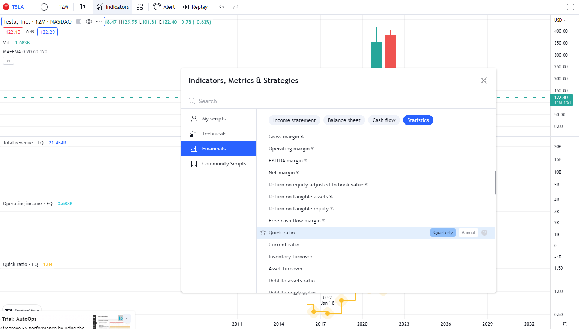Select Community Scripts in the sidebar
Viewport: 579px width, 329px height.
click(x=219, y=164)
